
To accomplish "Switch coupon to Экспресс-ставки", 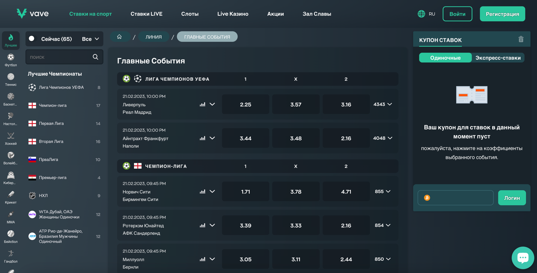I will point(498,58).
